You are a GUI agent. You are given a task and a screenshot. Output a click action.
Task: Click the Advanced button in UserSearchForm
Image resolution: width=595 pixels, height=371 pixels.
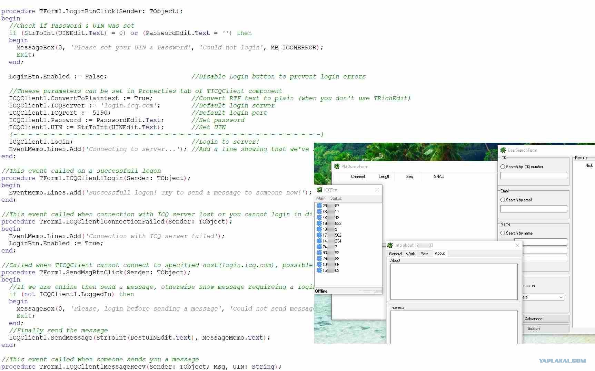click(x=546, y=319)
